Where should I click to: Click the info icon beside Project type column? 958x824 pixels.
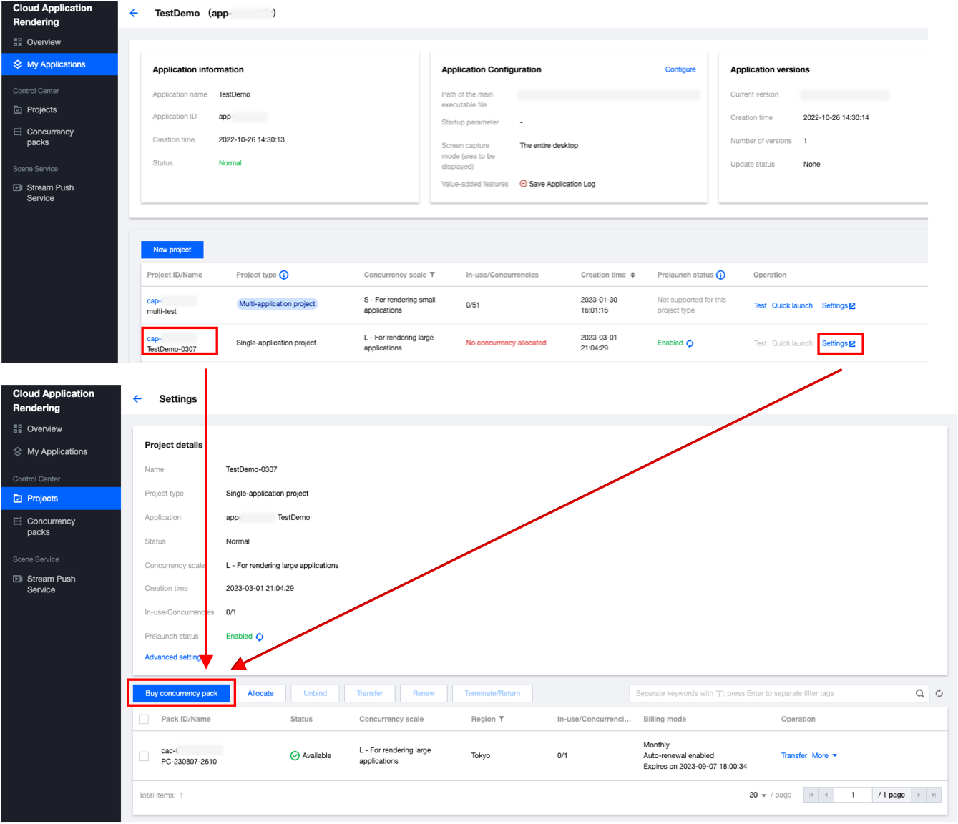284,275
